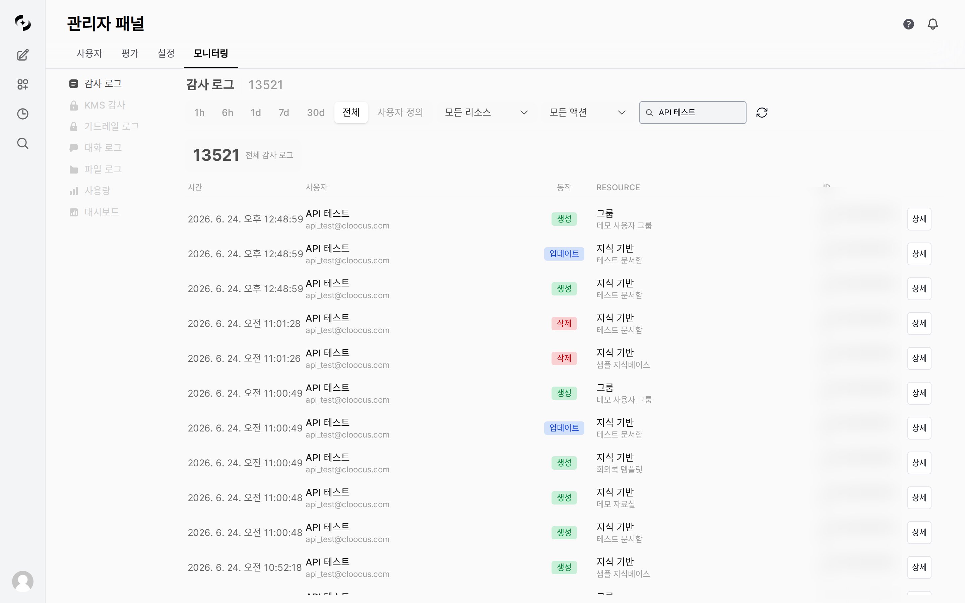Image resolution: width=965 pixels, height=603 pixels.
Task: Select 대시보드 in the side menu
Action: (94, 212)
